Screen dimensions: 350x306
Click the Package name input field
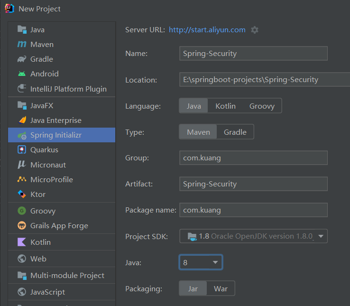[x=254, y=210]
